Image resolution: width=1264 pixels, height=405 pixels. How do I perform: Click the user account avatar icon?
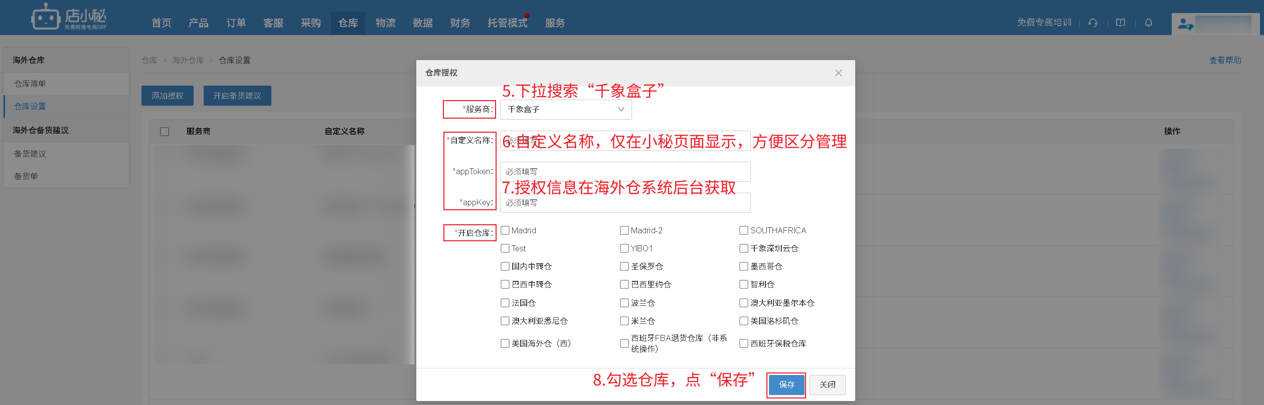(1185, 24)
